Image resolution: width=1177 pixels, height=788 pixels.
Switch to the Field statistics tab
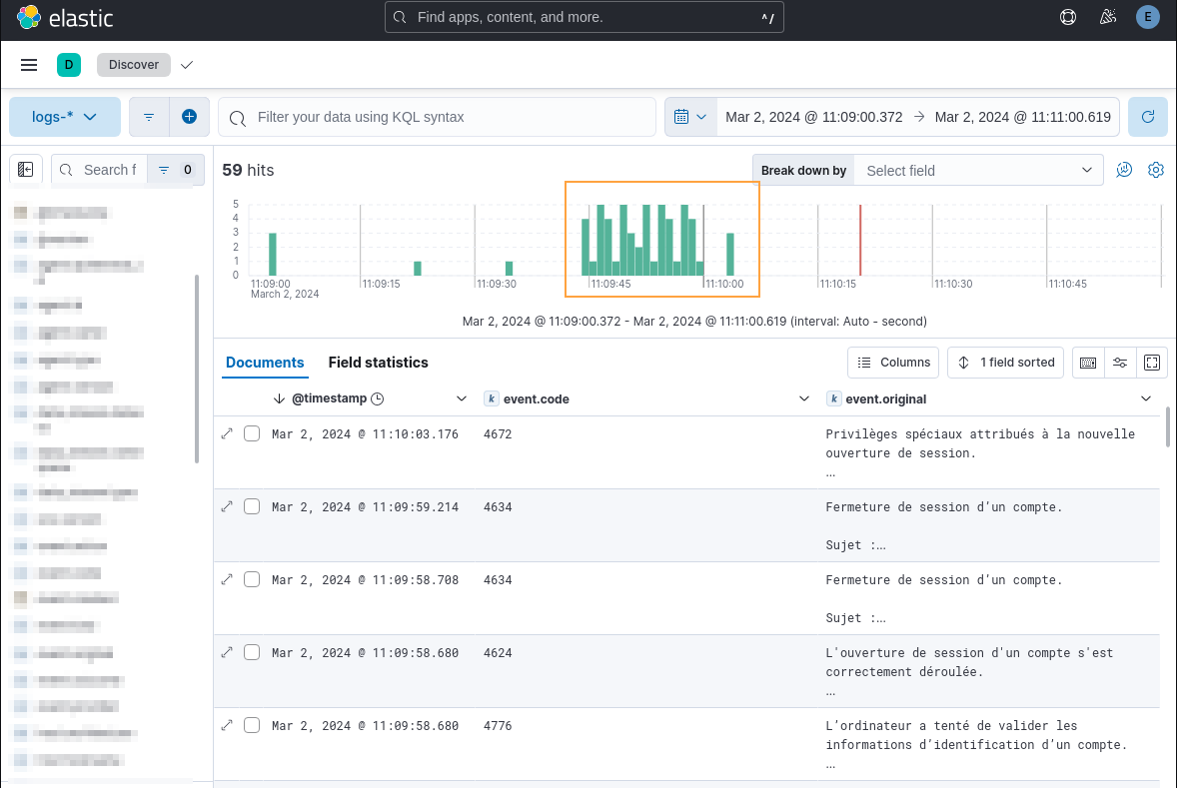(x=378, y=363)
